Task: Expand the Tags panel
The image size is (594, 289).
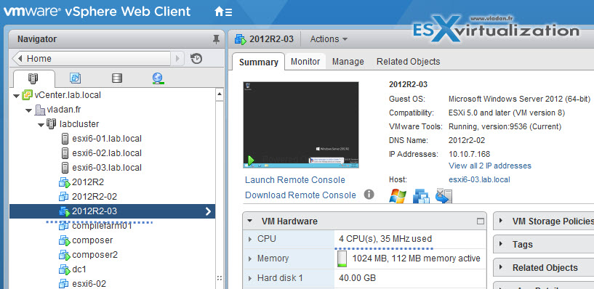Action: click(502, 245)
